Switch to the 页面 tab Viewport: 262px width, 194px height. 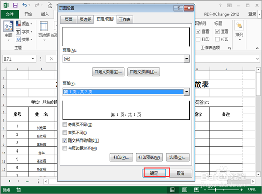[69, 19]
